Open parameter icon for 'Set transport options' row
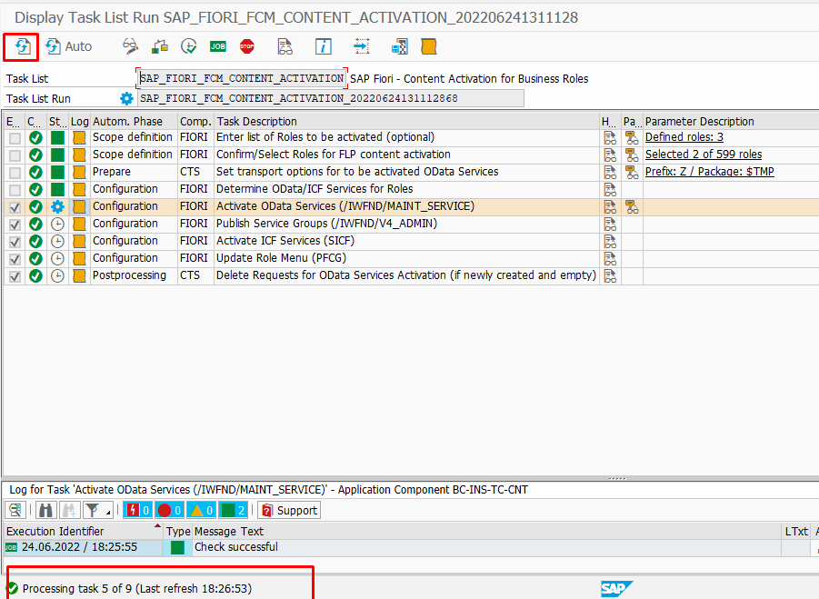The width and height of the screenshot is (819, 599). [632, 173]
